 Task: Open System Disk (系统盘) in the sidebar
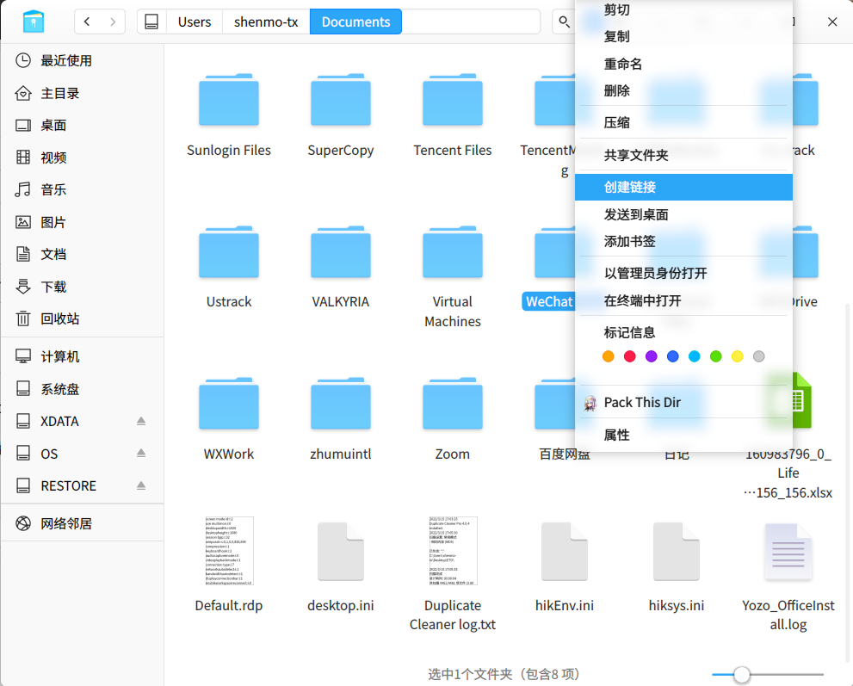[82, 389]
